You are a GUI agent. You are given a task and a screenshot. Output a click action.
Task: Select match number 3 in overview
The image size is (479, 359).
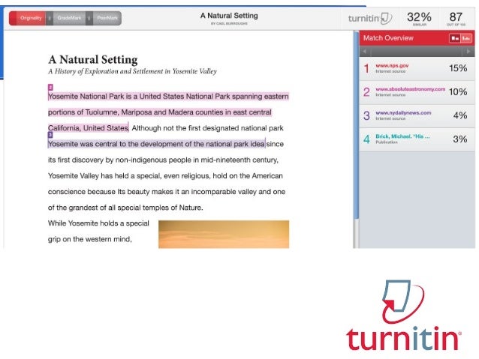(x=366, y=115)
